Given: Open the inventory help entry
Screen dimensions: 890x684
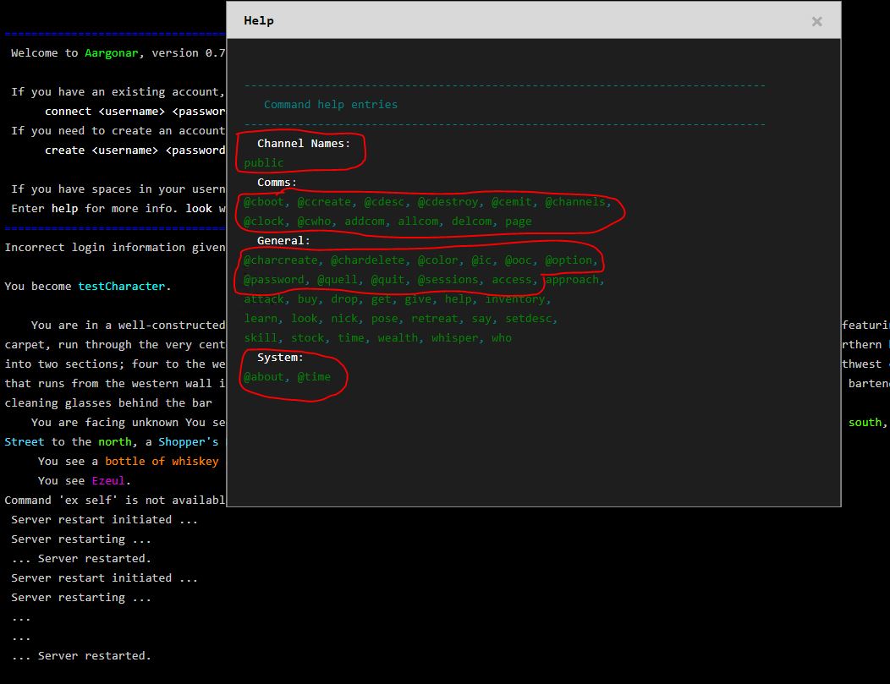Looking at the screenshot, I should coord(515,299).
